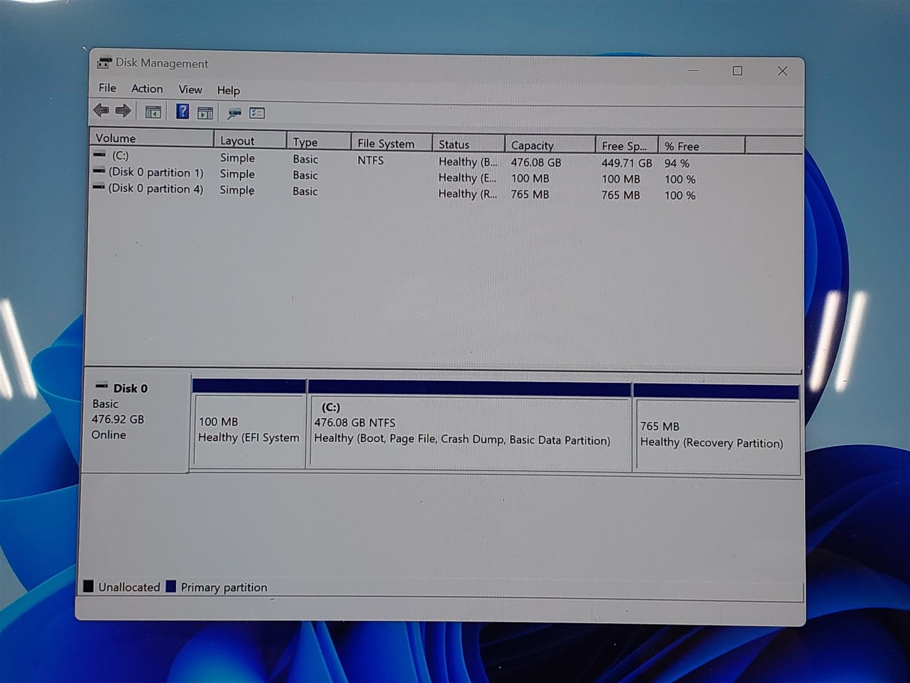This screenshot has width=910, height=683.
Task: Click the plug-shaped toolbar icon
Action: (x=234, y=113)
